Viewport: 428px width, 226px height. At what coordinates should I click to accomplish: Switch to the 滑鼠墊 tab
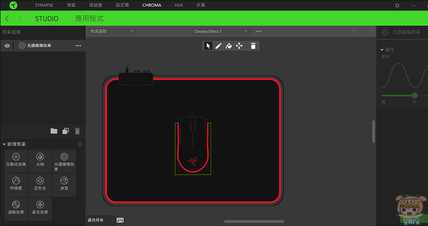[x=95, y=5]
